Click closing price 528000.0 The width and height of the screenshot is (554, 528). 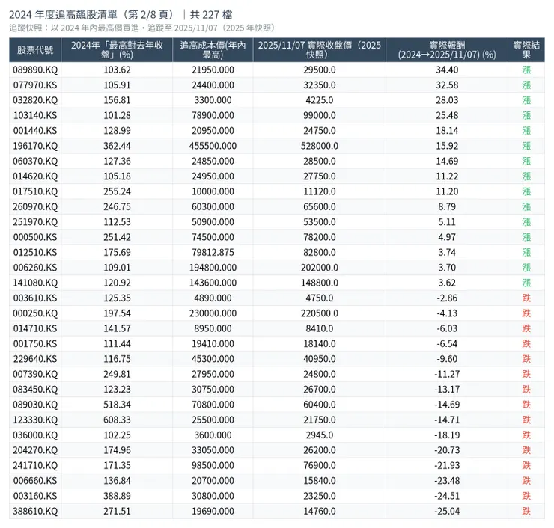point(320,146)
